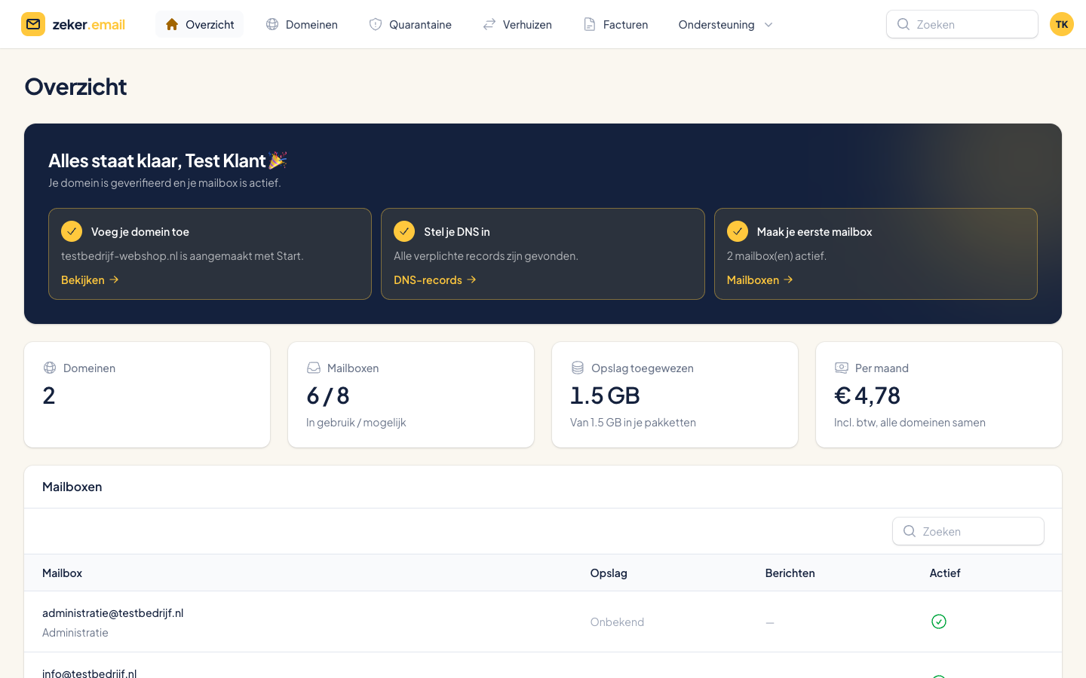Click the zeker.email brand name
The height and width of the screenshot is (678, 1086).
[x=89, y=25]
